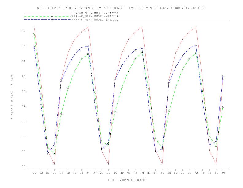Click y-axis tick value 63

23,151
